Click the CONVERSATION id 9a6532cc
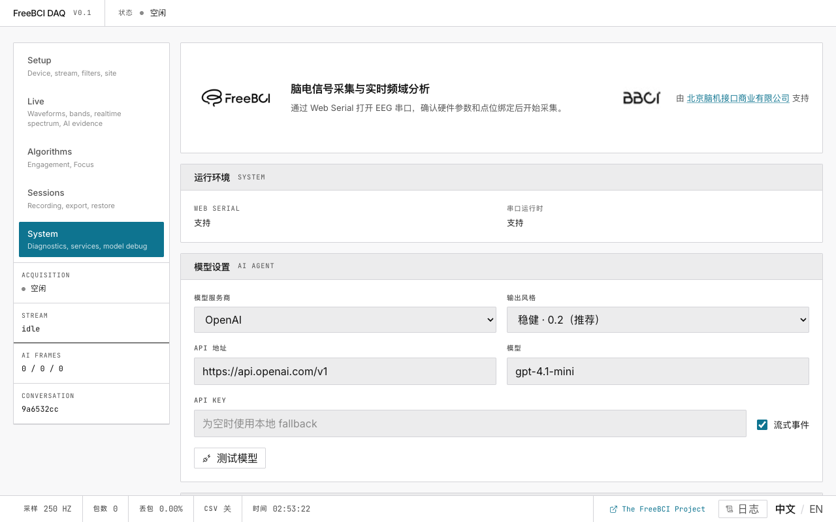The image size is (836, 522). coord(40,409)
